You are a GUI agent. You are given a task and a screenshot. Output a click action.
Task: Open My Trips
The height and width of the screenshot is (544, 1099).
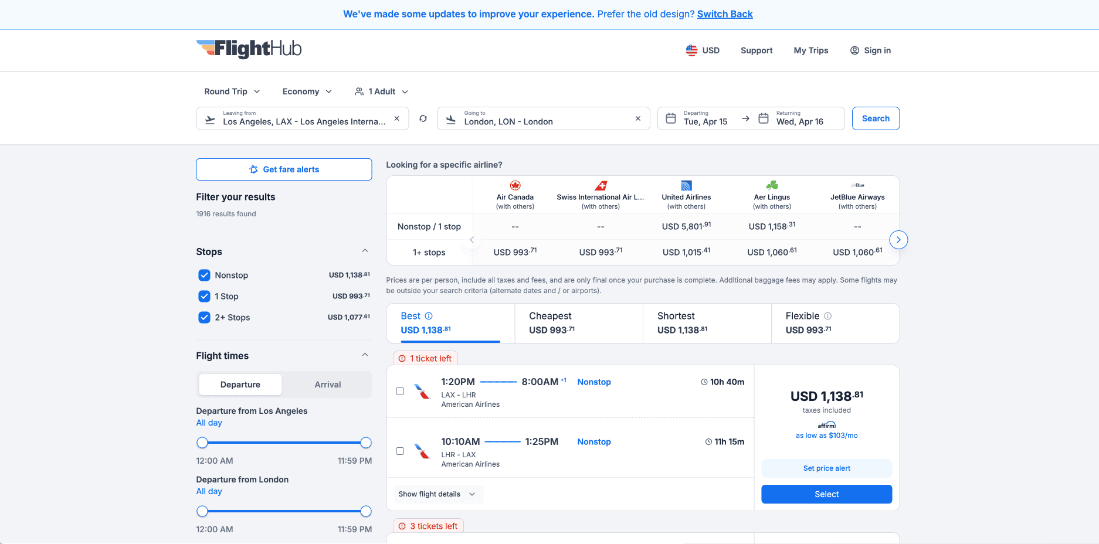pos(811,50)
